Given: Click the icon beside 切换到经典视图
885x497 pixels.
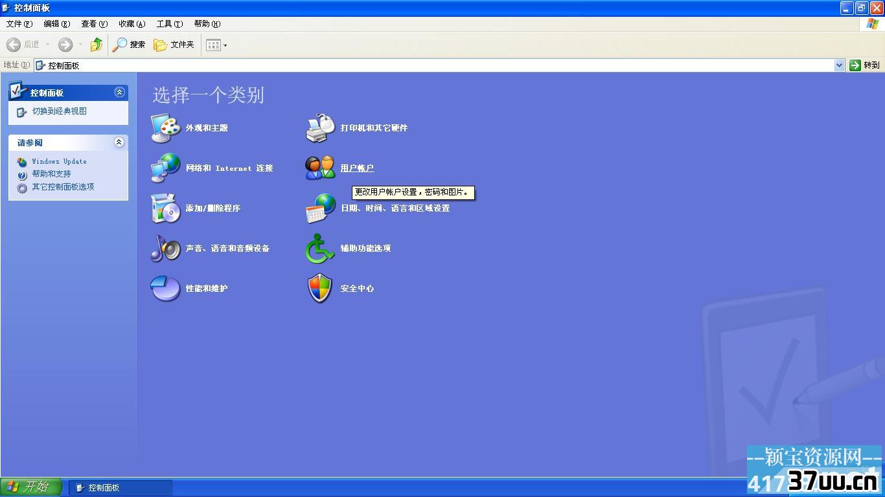Looking at the screenshot, I should 22,112.
